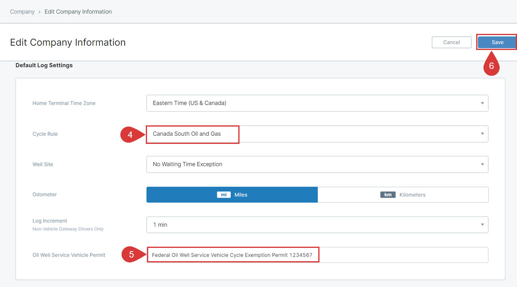Viewport: 517px width, 287px height.
Task: Click the Well Site label
Action: click(x=43, y=164)
